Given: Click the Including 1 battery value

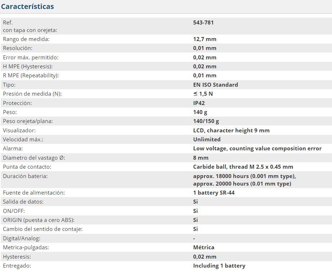Looking at the screenshot, I should pyautogui.click(x=219, y=265).
